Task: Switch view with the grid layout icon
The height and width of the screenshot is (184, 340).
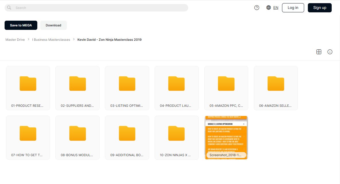Action: (x=319, y=52)
